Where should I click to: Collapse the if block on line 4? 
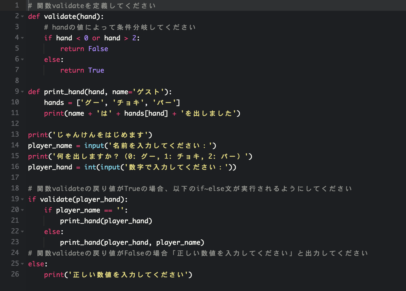click(22, 38)
